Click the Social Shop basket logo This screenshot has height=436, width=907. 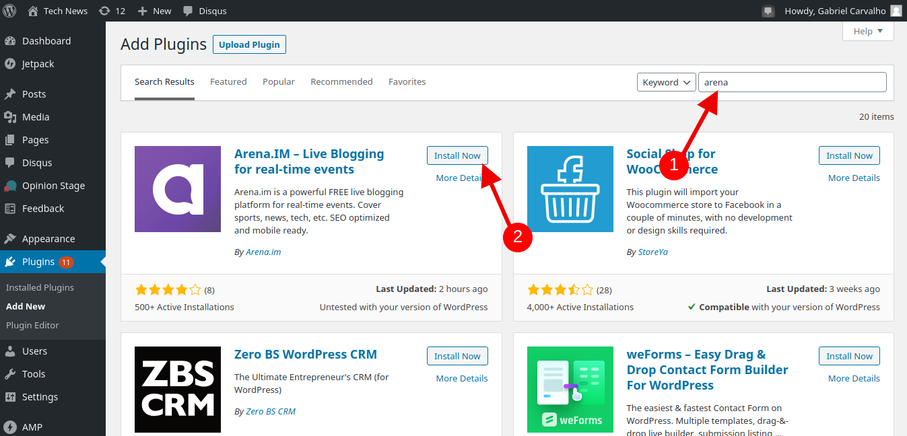570,189
